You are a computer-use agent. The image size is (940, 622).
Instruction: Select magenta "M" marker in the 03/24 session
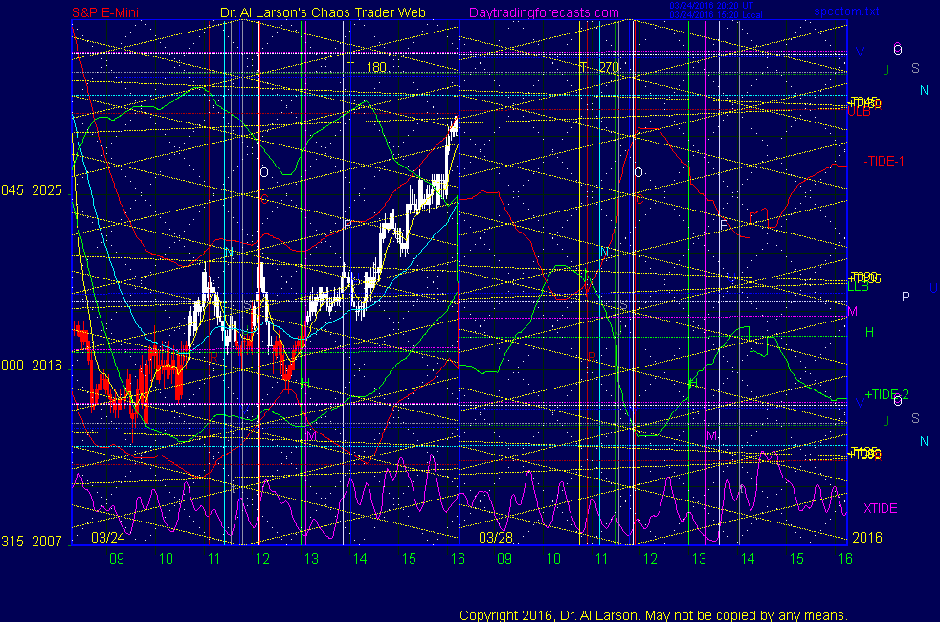310,435
